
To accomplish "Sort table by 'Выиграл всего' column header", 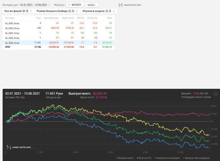I will point(52,18).
